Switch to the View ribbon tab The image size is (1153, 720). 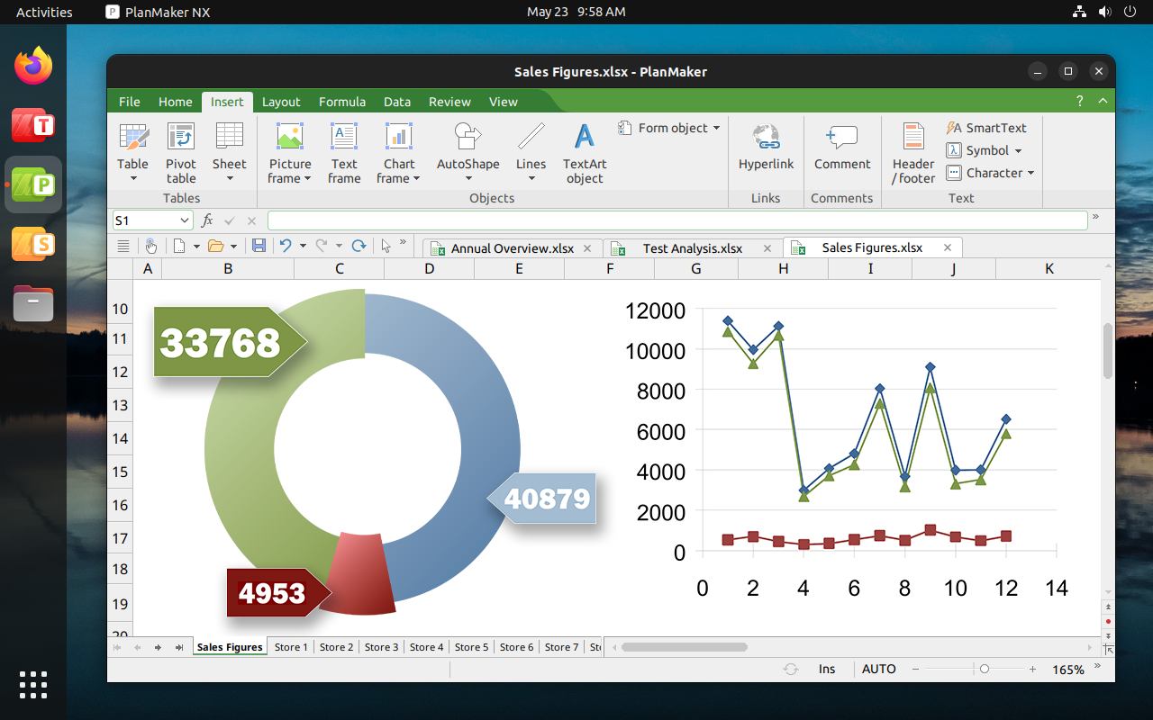point(504,102)
